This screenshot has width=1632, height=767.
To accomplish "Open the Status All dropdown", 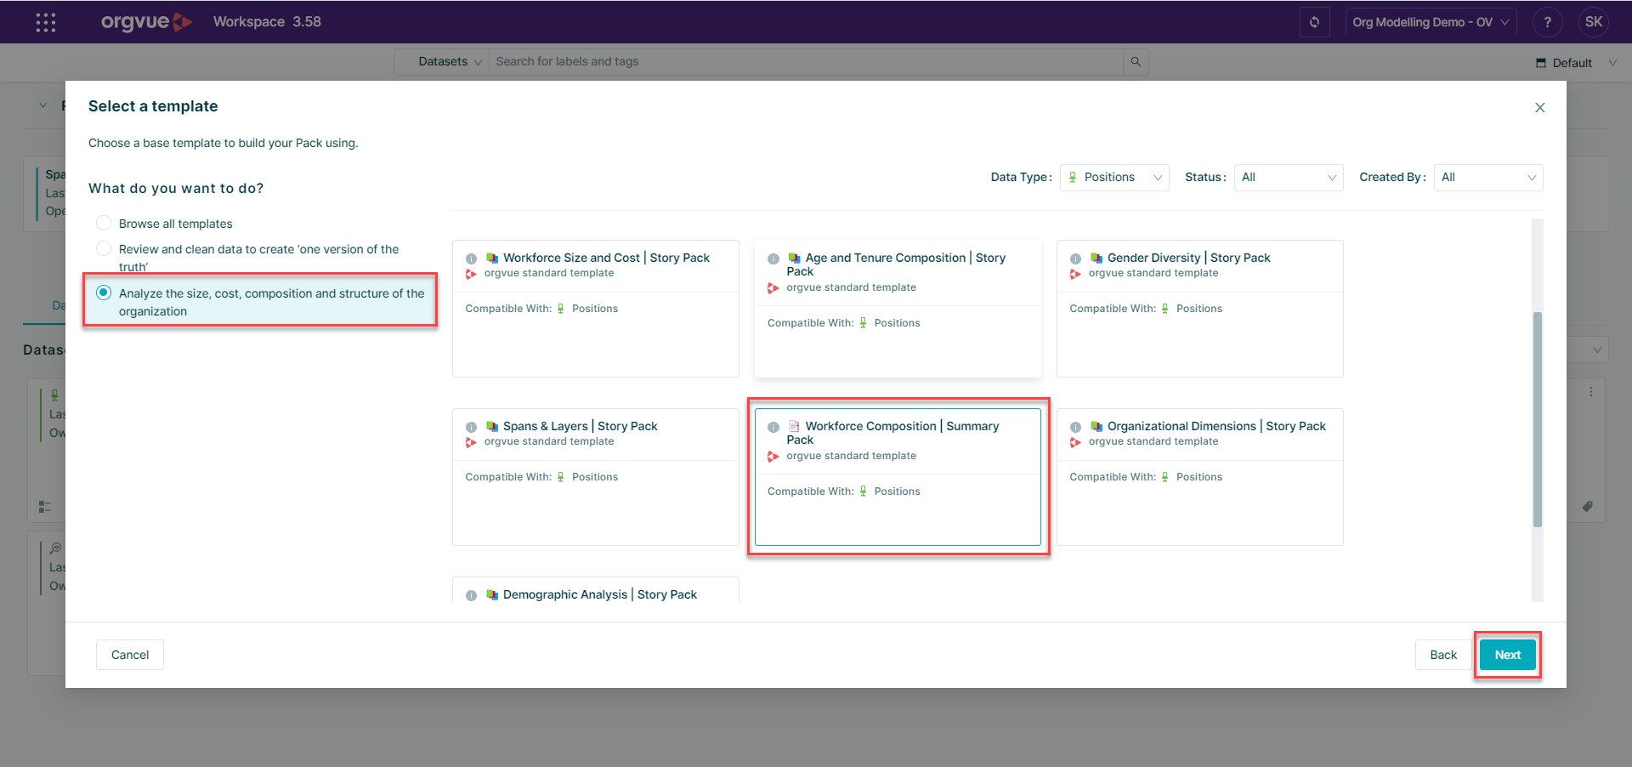I will tap(1289, 178).
